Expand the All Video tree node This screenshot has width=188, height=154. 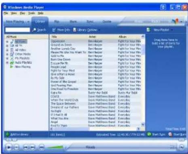7,50
